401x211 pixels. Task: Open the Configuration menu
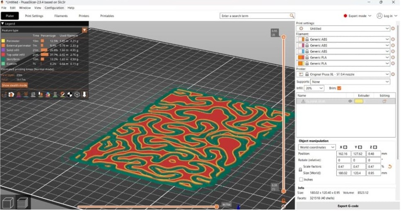click(54, 7)
